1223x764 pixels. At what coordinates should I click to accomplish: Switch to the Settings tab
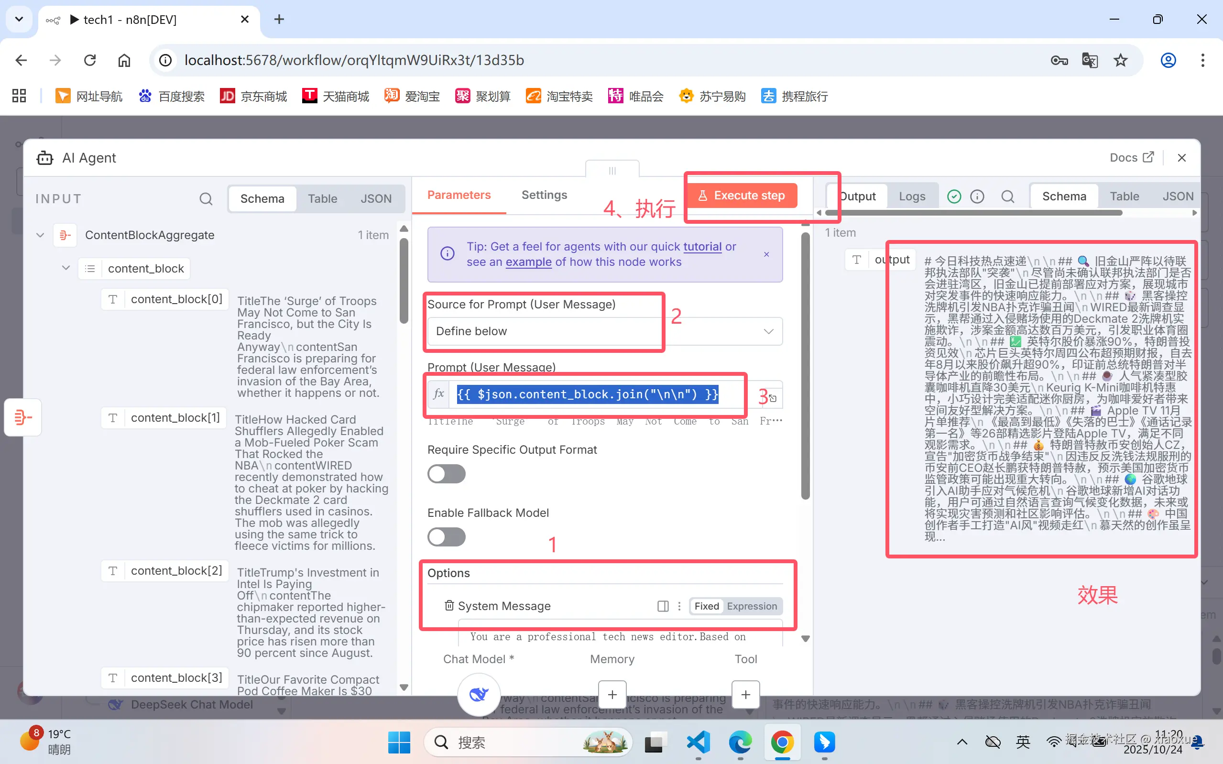coord(544,195)
